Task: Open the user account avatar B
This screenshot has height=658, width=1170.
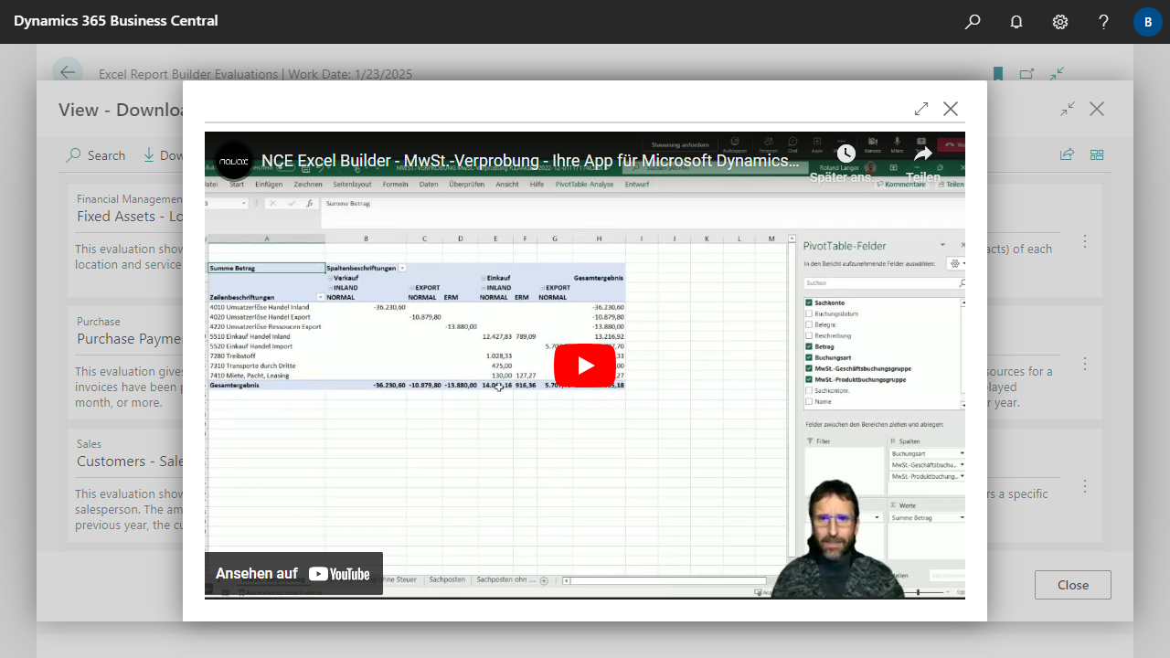Action: coord(1148,22)
